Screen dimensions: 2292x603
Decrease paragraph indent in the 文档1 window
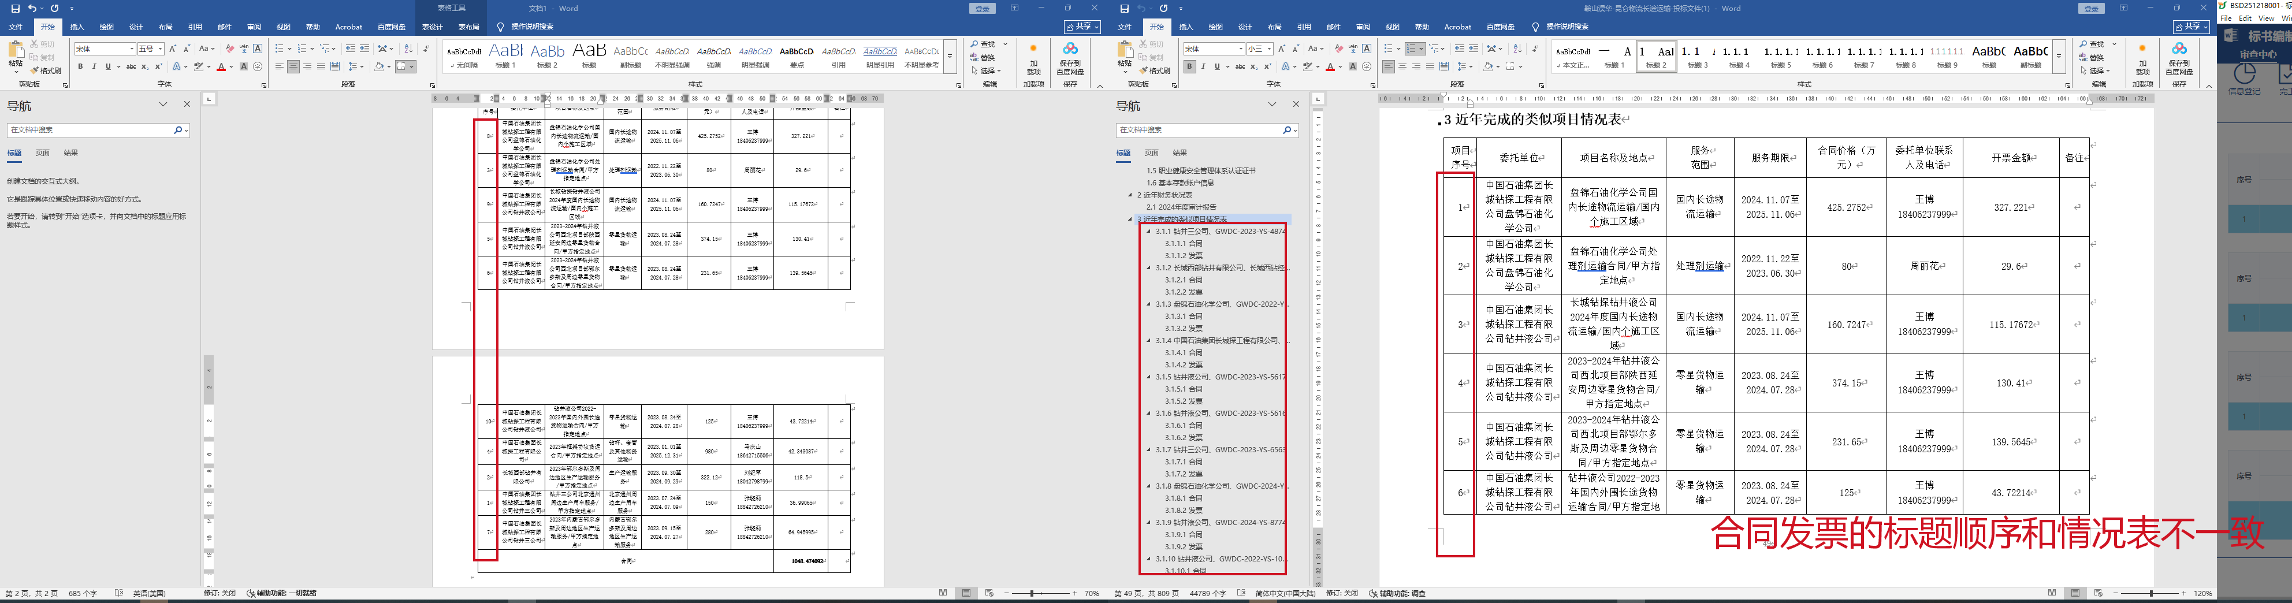(x=351, y=48)
